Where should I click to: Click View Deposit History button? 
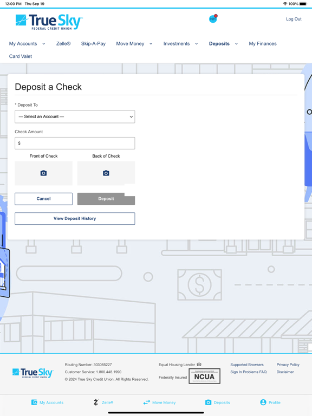tap(75, 218)
